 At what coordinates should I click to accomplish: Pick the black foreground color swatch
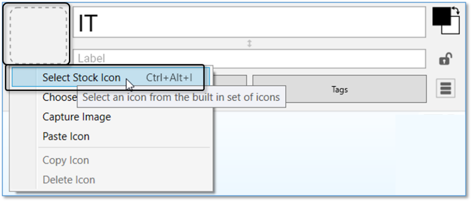coord(440,16)
